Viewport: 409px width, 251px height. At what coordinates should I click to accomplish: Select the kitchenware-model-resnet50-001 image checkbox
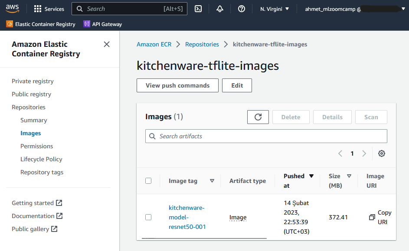[148, 217]
